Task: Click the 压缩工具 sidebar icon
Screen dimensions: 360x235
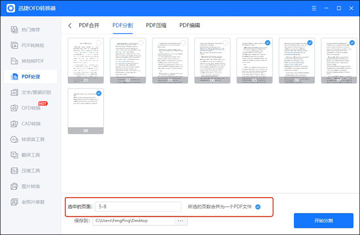Action: (x=14, y=171)
